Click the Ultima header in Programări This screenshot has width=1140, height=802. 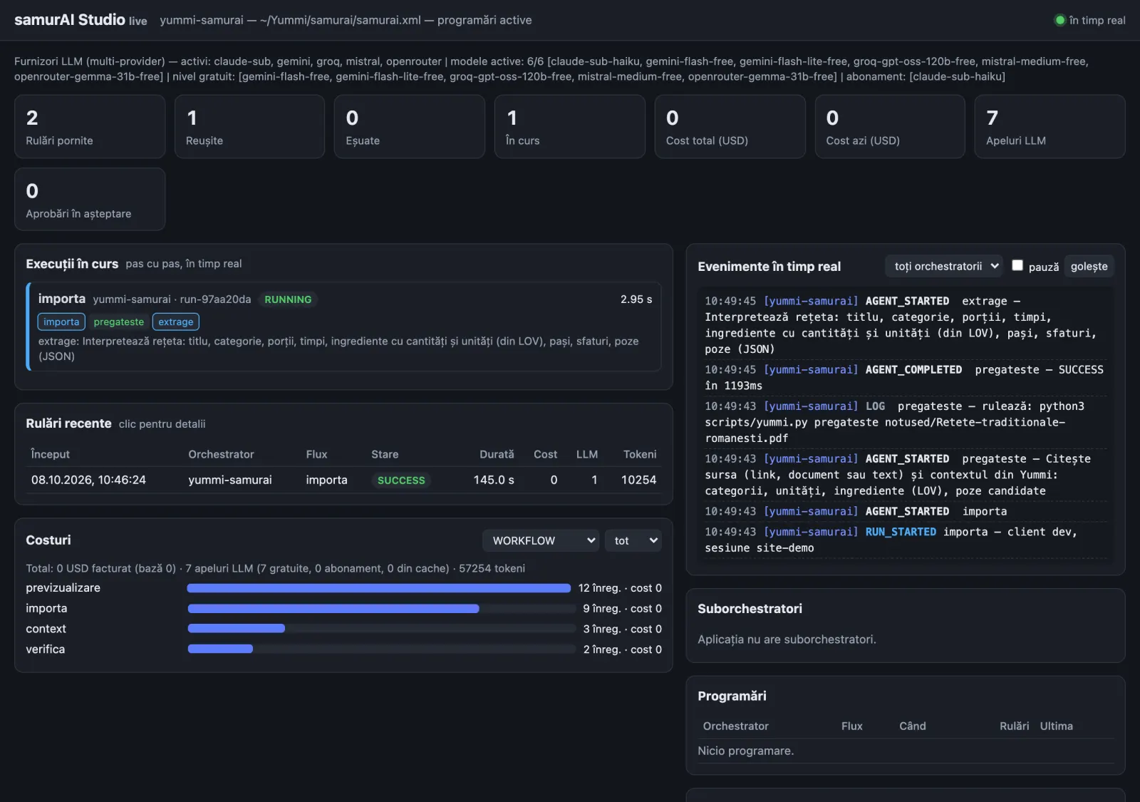1056,726
